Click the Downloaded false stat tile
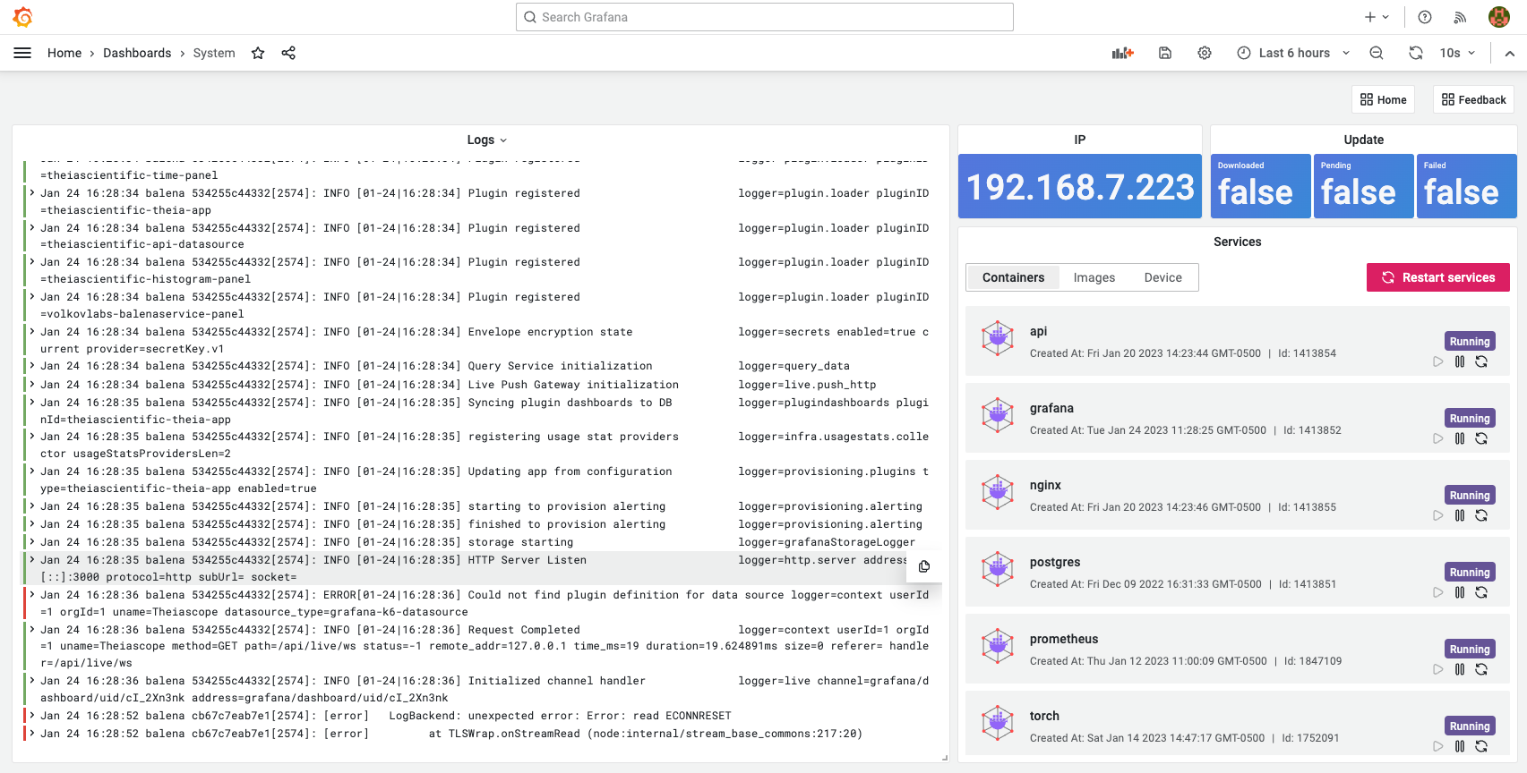Viewport: 1527px width, 773px height. [x=1261, y=186]
